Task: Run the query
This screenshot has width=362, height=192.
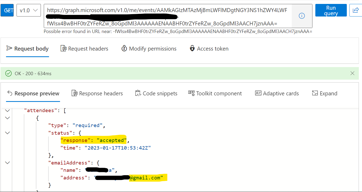Action: [331, 10]
